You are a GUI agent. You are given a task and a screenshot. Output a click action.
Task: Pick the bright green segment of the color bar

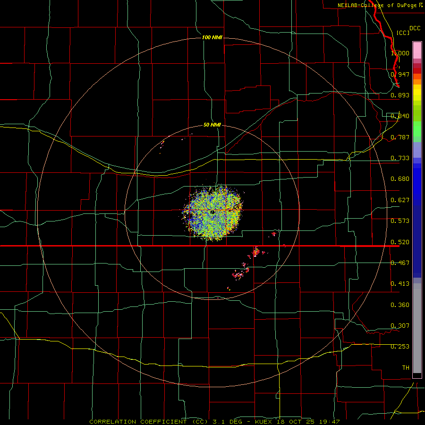tap(417, 129)
